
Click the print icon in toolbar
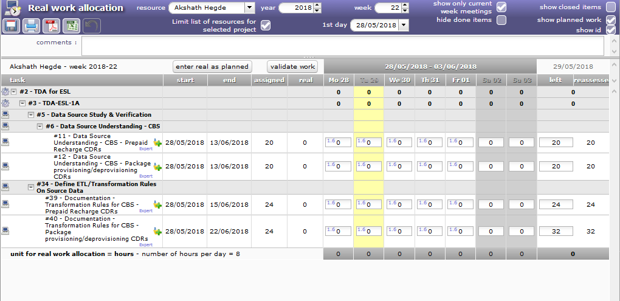pos(32,26)
